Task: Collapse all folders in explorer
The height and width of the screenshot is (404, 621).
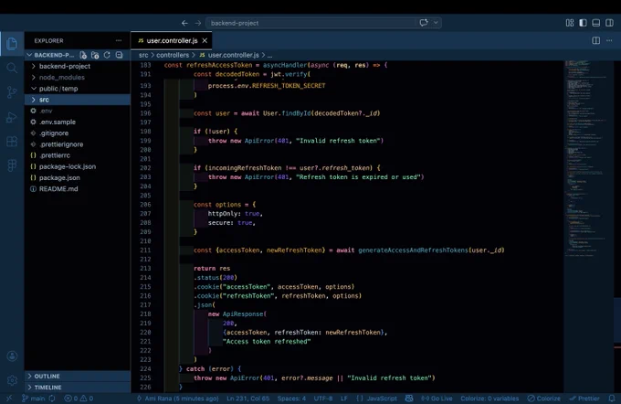Action: (119, 55)
